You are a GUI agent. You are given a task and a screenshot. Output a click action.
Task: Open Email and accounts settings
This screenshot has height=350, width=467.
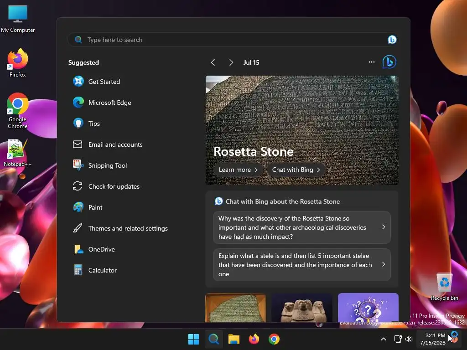point(108,144)
